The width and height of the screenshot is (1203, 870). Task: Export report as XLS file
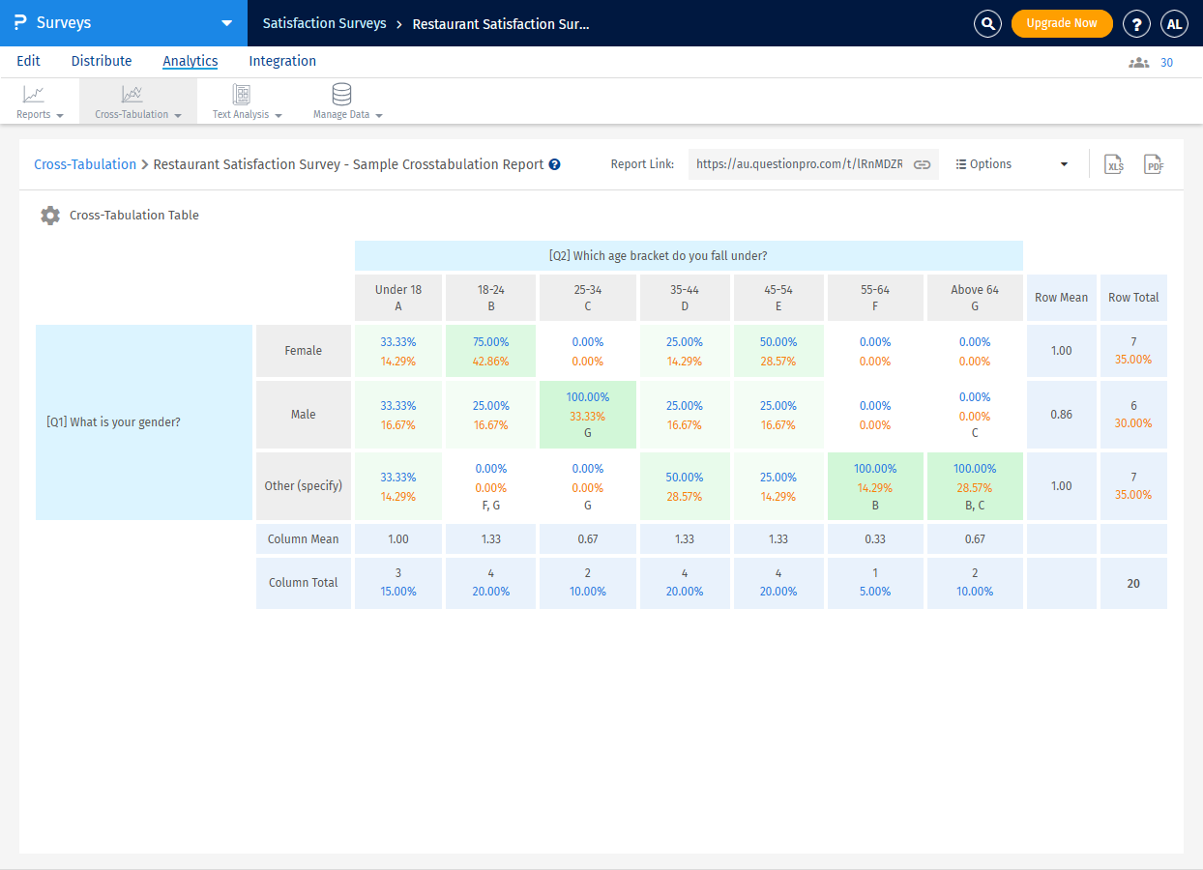point(1114,164)
